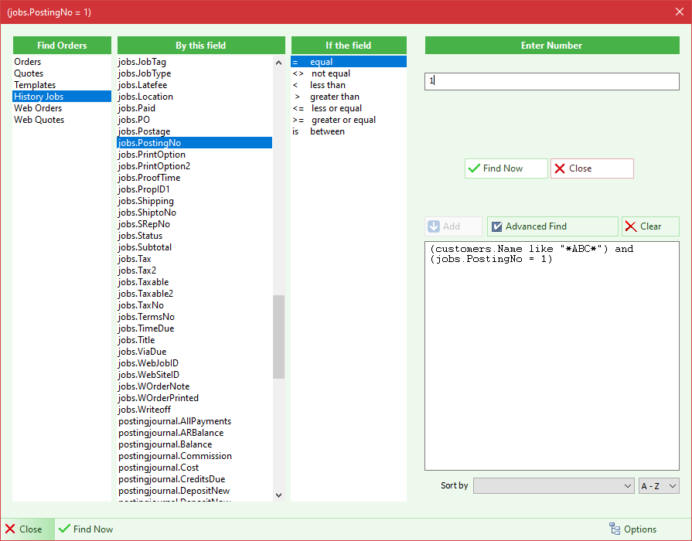
Task: Select jobs.TimeDue field
Action: click(195, 328)
